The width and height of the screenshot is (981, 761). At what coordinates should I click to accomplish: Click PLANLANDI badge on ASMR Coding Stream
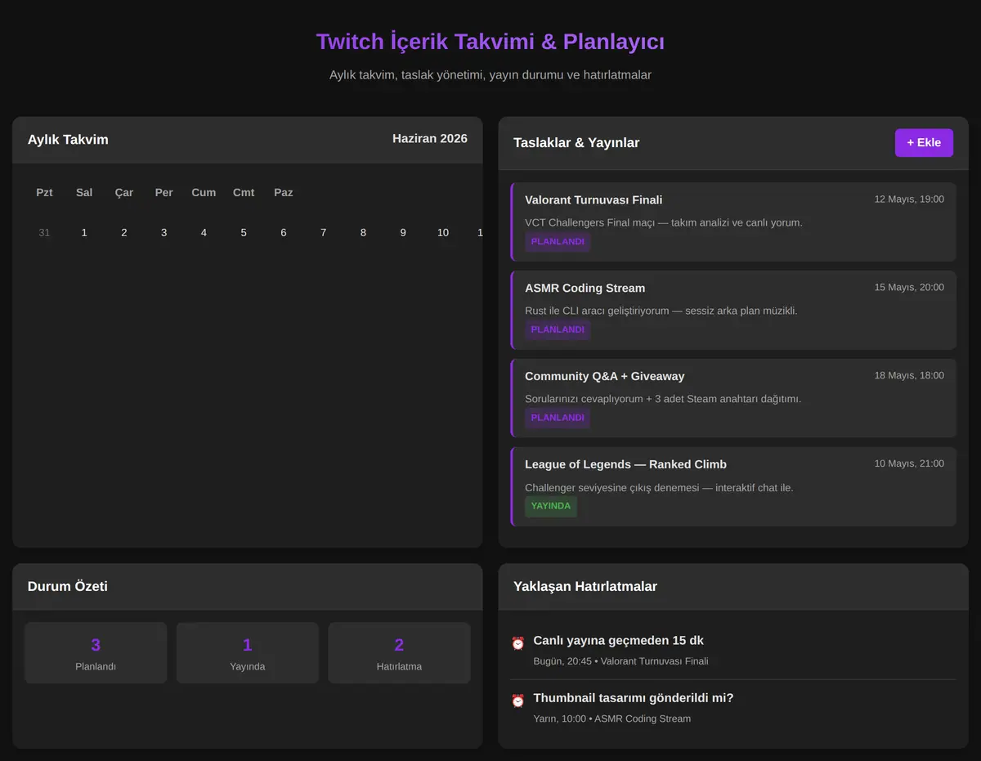(558, 330)
